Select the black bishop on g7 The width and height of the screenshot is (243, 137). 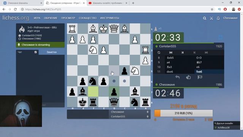[x=83, y=92]
